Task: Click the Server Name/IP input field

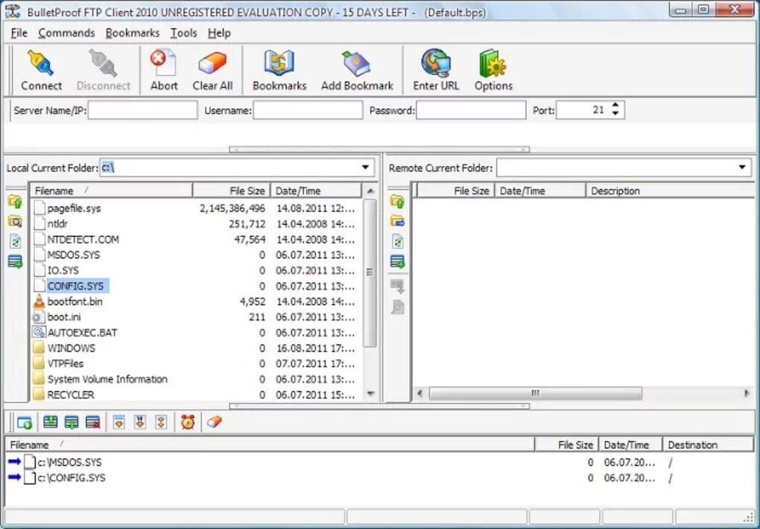Action: click(143, 110)
